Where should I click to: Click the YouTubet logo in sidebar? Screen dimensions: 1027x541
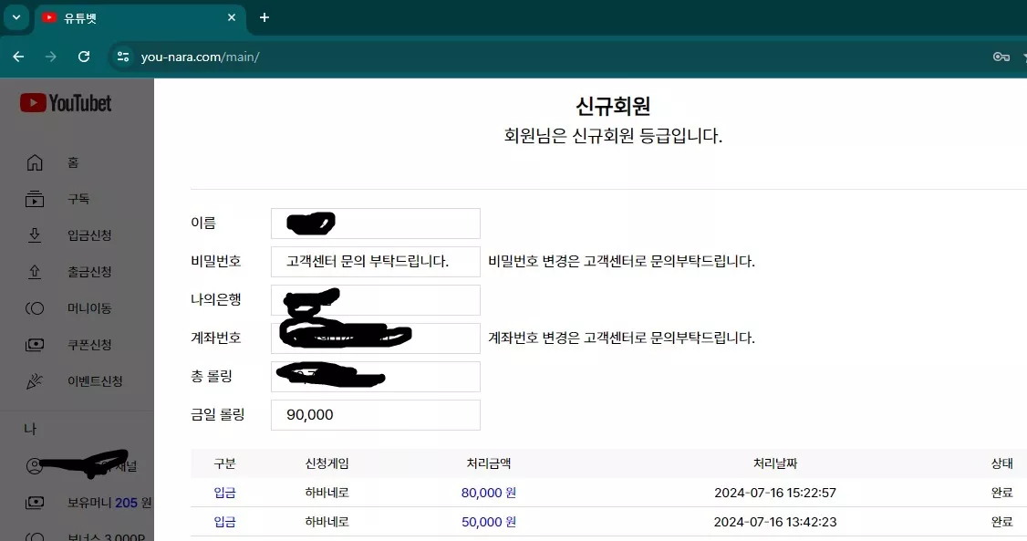click(66, 103)
